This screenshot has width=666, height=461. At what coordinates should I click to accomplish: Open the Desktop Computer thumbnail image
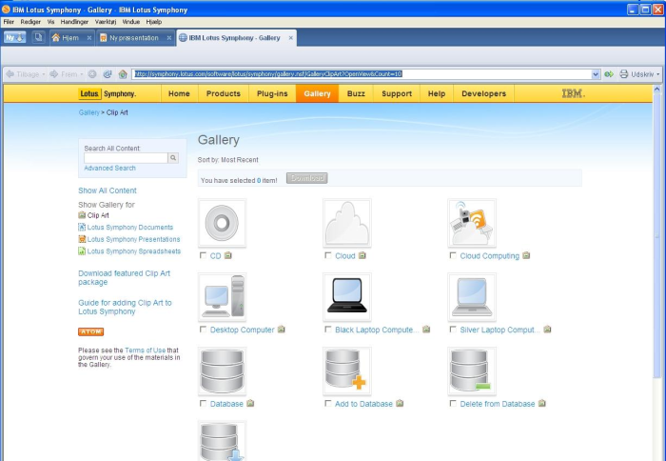222,297
